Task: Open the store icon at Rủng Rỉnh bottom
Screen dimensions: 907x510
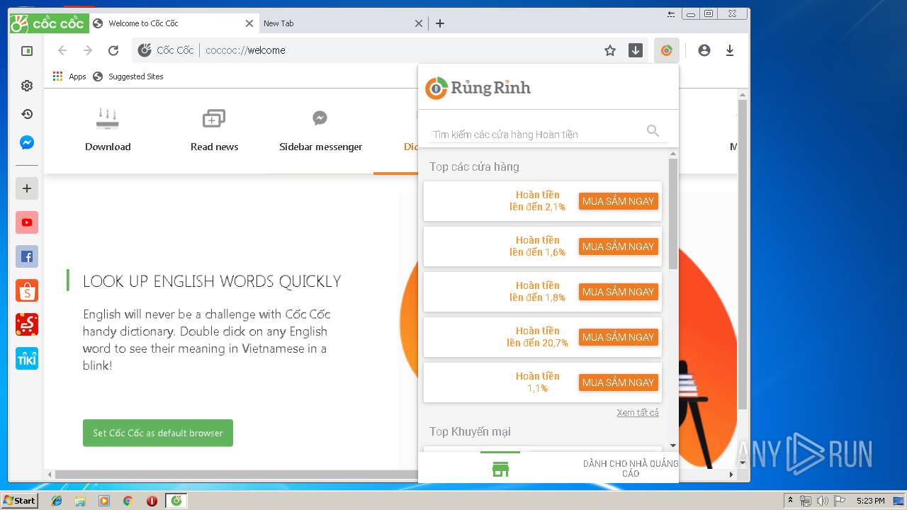Action: (x=500, y=470)
